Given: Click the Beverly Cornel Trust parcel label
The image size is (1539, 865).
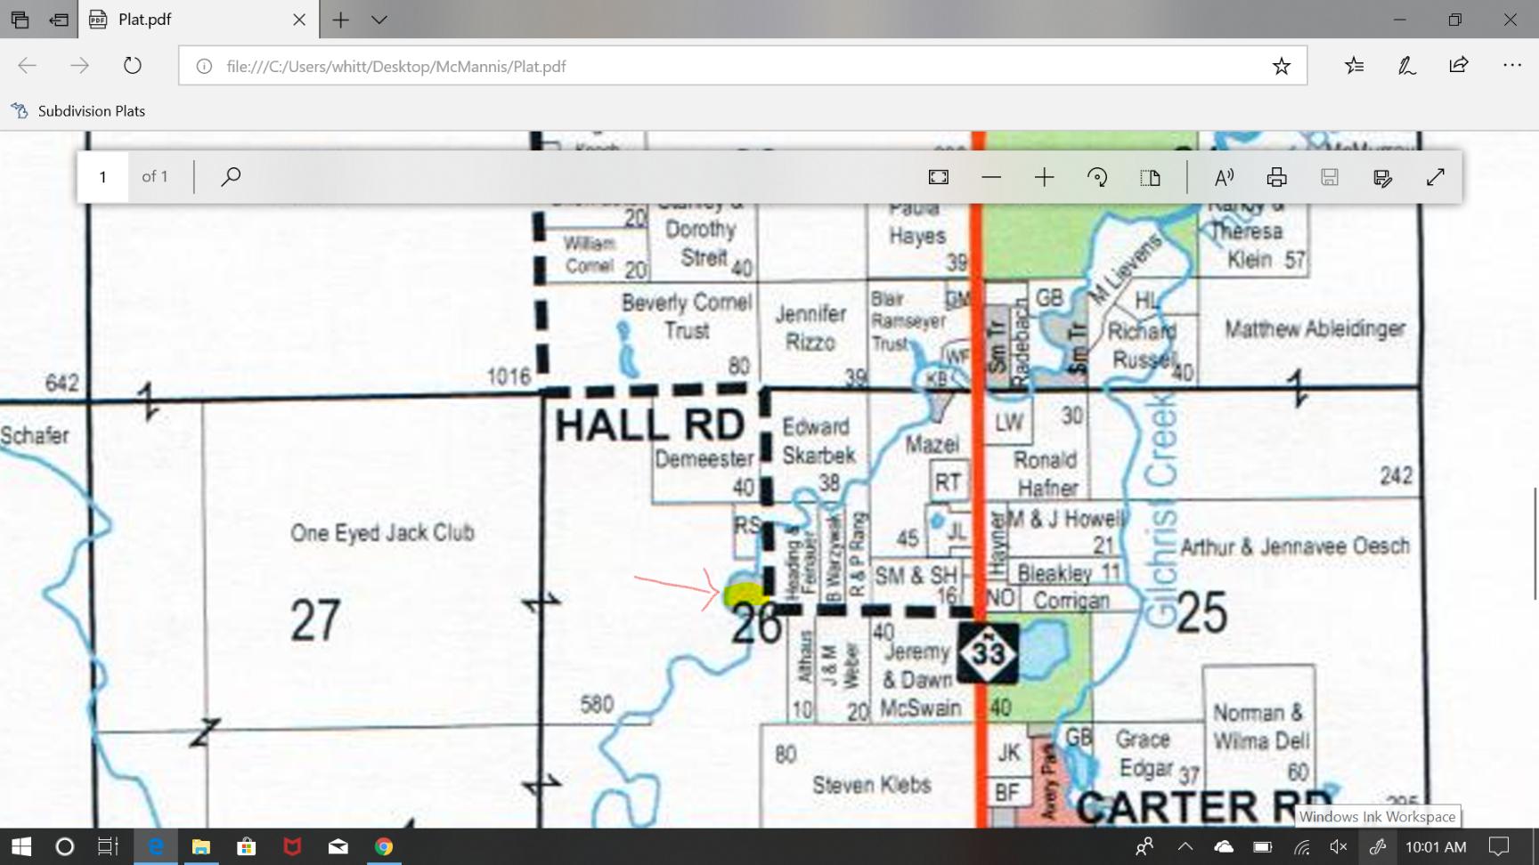Looking at the screenshot, I should tap(687, 316).
